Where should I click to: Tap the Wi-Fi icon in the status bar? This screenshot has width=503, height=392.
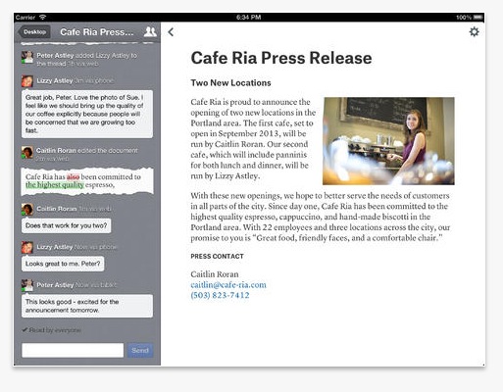(x=42, y=17)
